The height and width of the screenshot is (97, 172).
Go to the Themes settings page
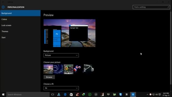point(20,31)
